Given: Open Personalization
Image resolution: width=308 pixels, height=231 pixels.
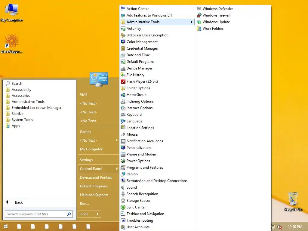Looking at the screenshot, I should pyautogui.click(x=157, y=148).
